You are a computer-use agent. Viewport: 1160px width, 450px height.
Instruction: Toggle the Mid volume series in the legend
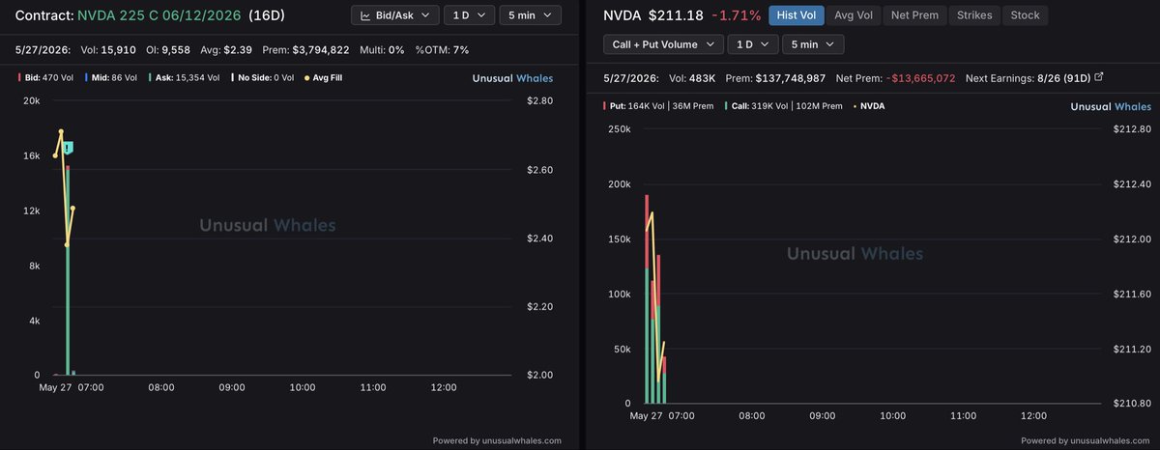click(x=110, y=78)
